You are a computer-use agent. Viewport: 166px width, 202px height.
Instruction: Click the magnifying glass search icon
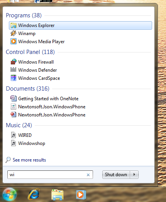(8, 160)
